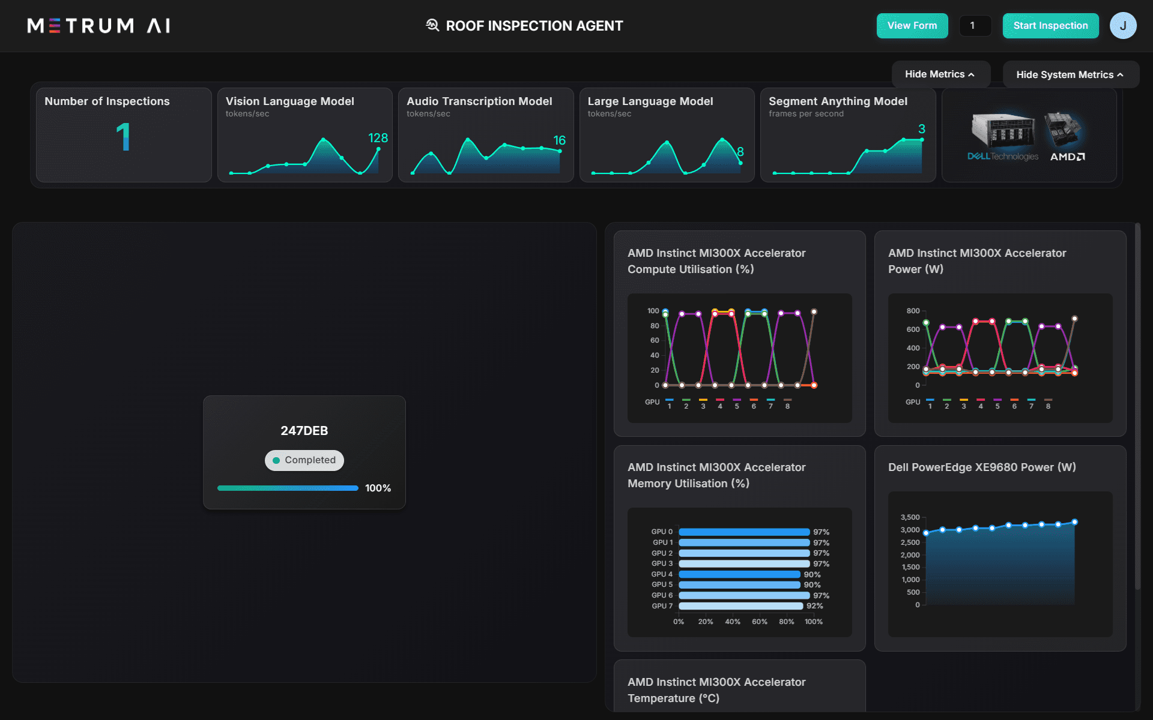Click the system metrics panel scrollbar
This screenshot has width=1153, height=720.
click(x=1137, y=408)
